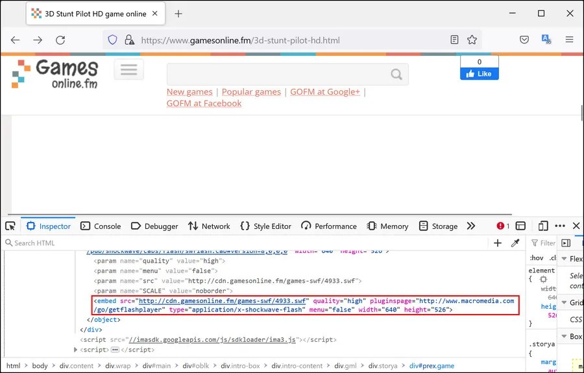Toggle the three-pane inspector icon
The height and width of the screenshot is (373, 584).
coord(566,243)
